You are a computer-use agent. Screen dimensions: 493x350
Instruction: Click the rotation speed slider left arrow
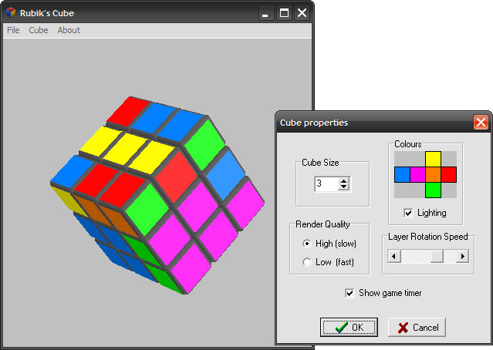tap(394, 257)
